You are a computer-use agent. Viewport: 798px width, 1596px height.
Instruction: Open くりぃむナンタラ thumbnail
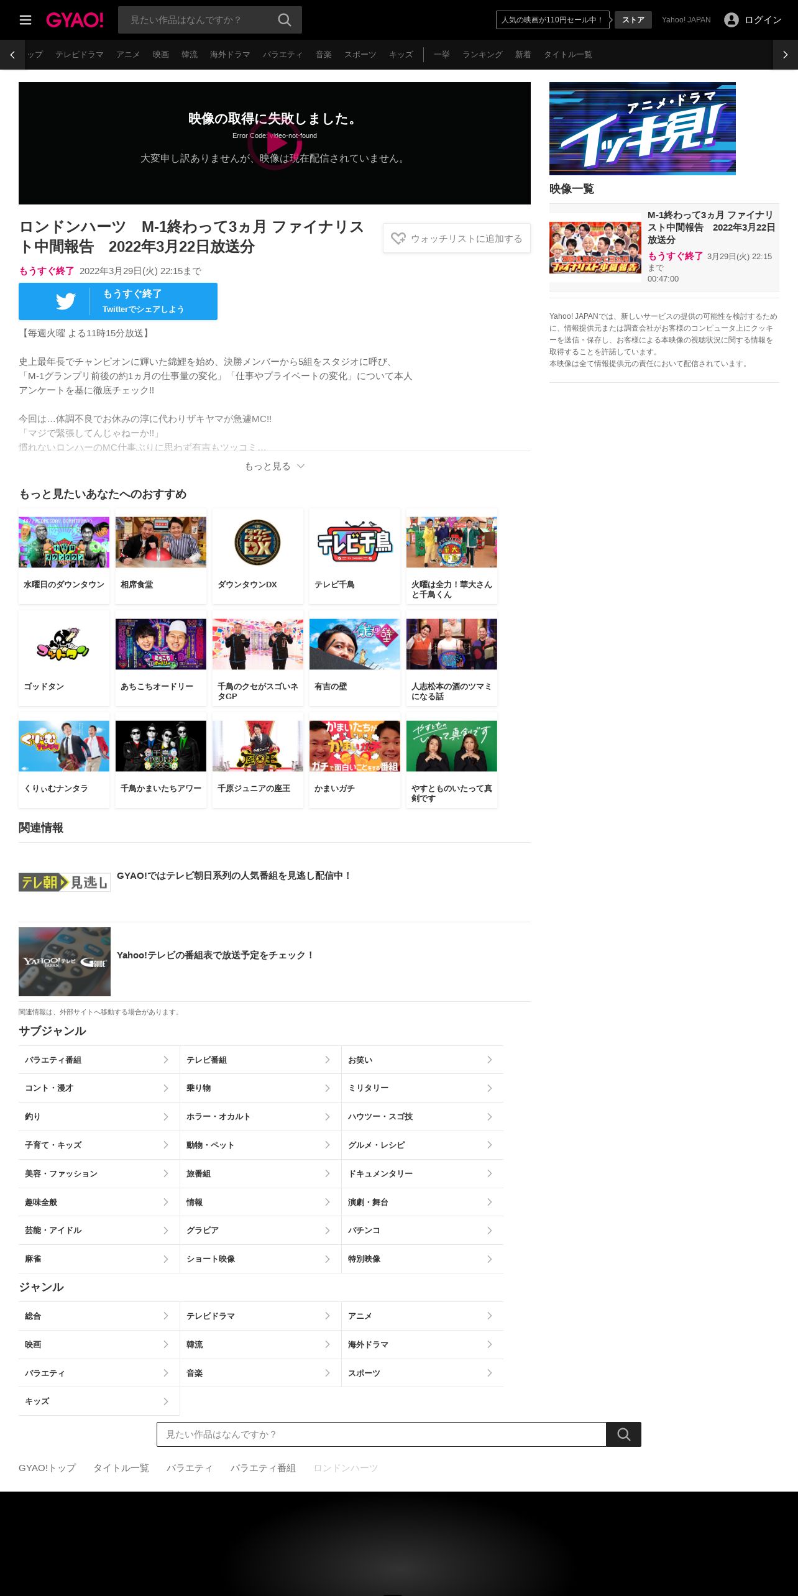coord(64,746)
